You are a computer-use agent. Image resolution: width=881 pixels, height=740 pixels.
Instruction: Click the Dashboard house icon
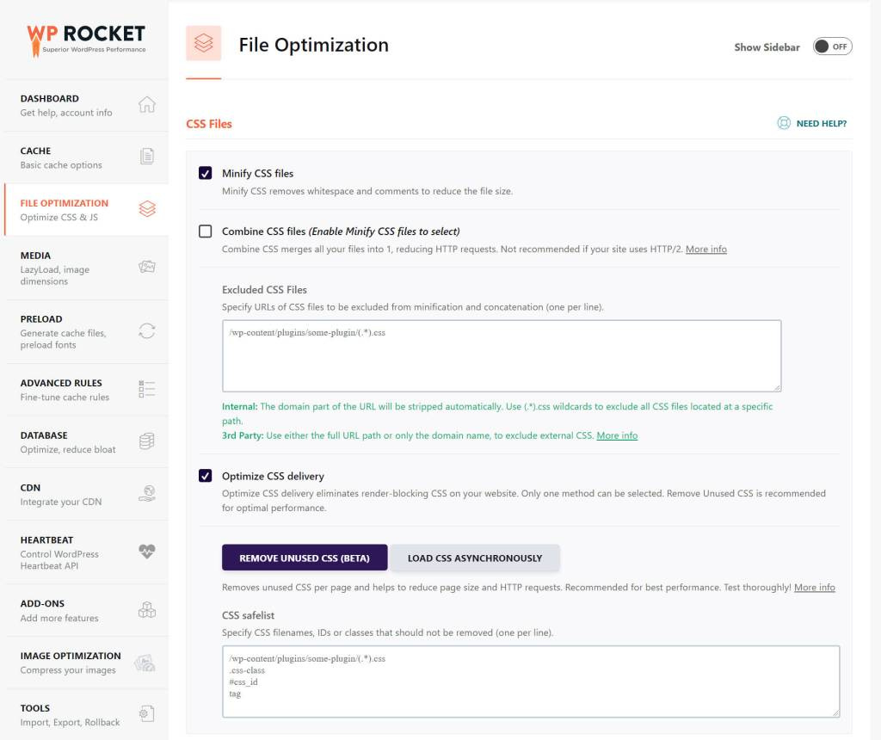pos(146,104)
